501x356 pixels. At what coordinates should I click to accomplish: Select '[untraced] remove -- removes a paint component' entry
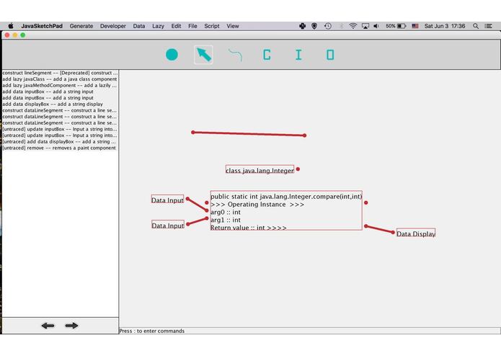(60, 148)
